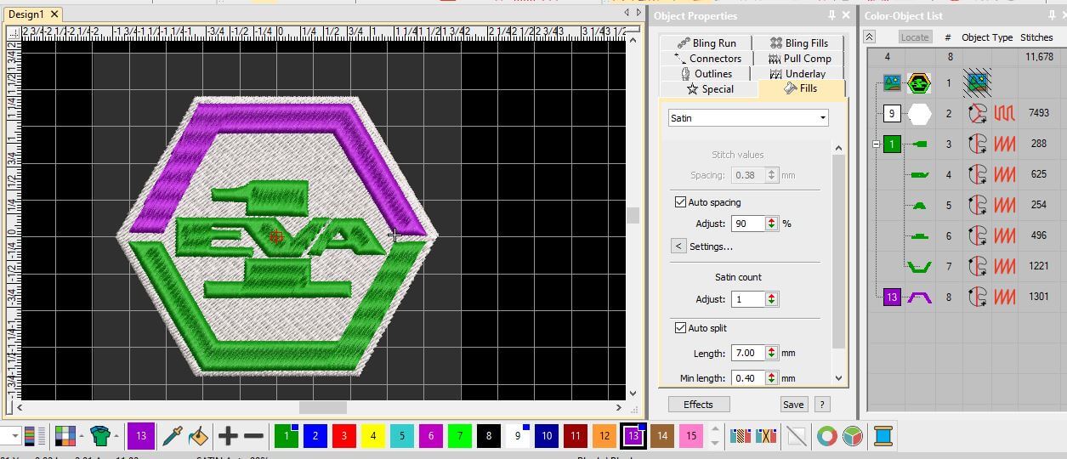Open the dropdown arrow beside the T-shirt icon

pyautogui.click(x=117, y=436)
